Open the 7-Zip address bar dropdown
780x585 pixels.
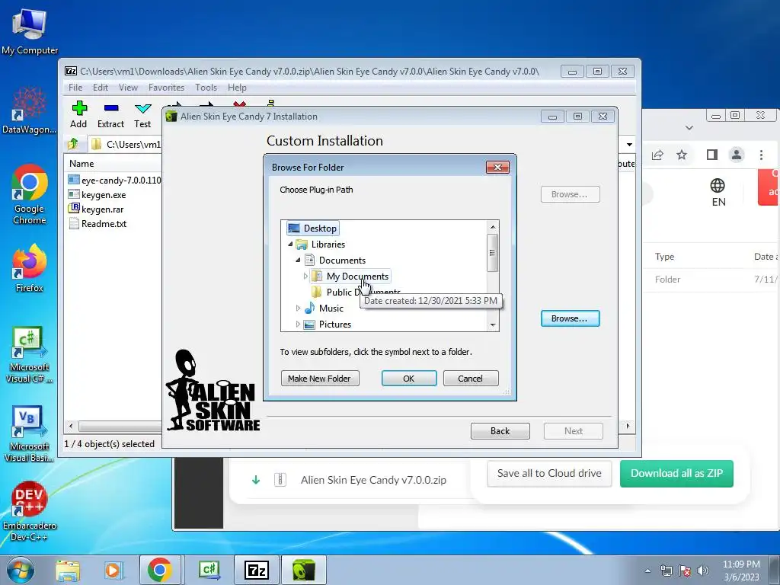(x=629, y=144)
